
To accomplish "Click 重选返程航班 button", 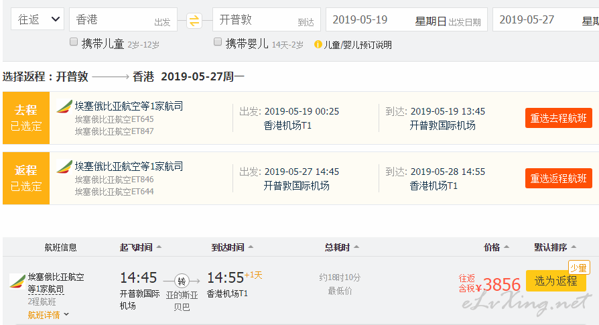I will click(559, 178).
